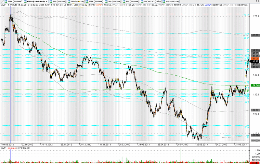Screen dimensions: 260x164
Task: Click the 145.571 price axis marker
Action: click(255, 67)
